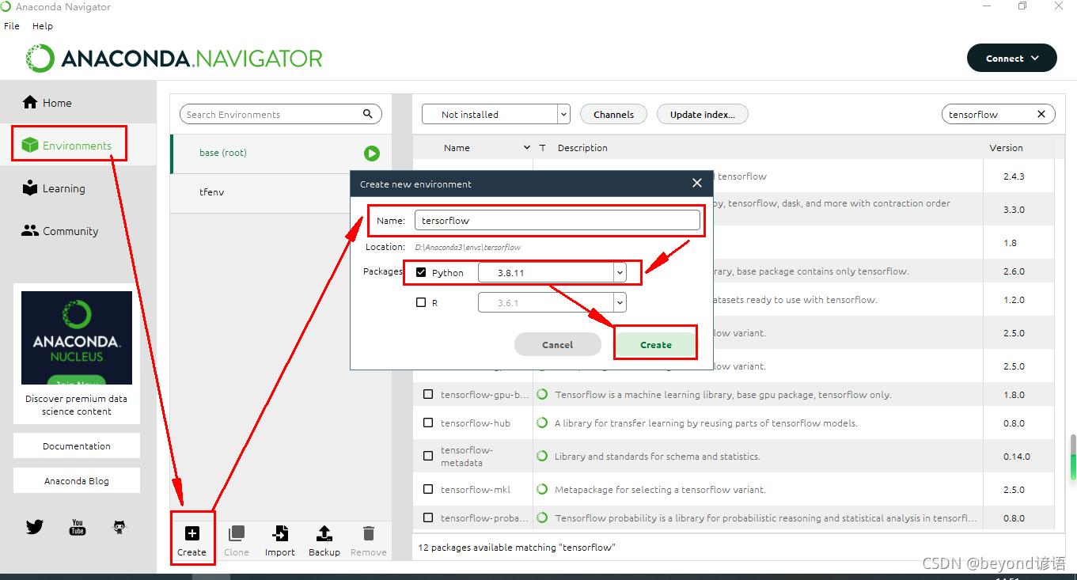Click the Remove environment icon
The width and height of the screenshot is (1077, 580).
tap(369, 533)
